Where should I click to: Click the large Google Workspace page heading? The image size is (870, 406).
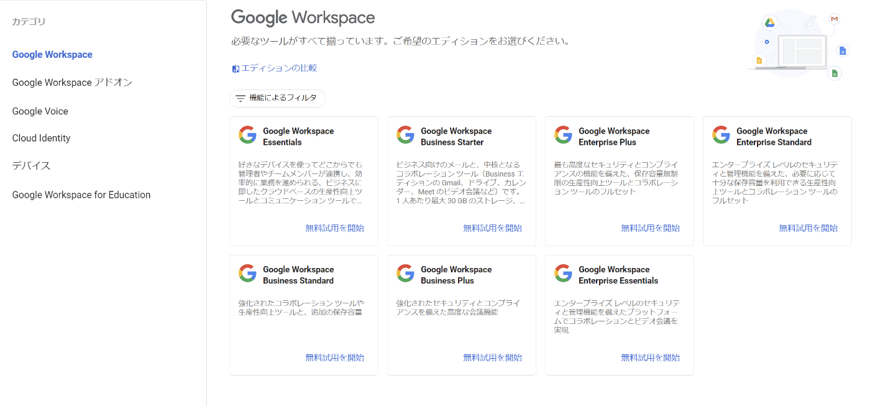click(x=303, y=17)
